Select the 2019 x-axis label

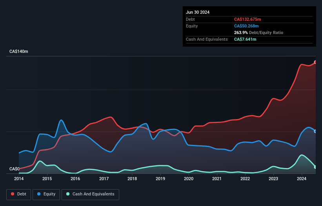(x=160, y=179)
